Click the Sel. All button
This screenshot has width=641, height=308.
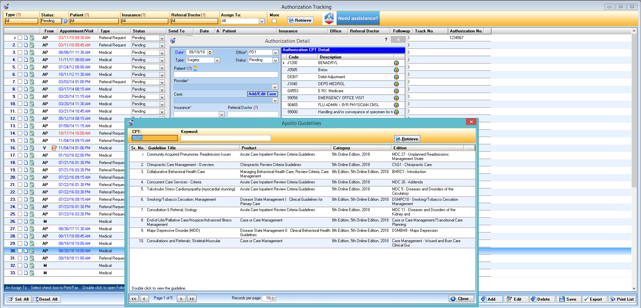pos(19,299)
